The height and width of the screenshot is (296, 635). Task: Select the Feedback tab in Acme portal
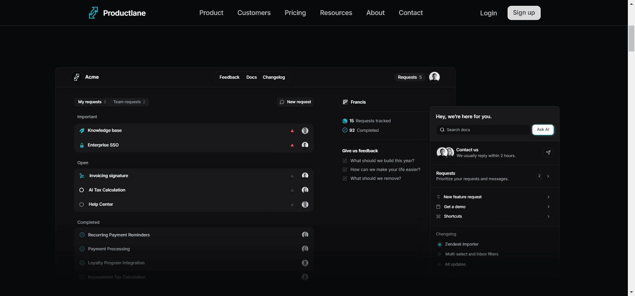[229, 77]
